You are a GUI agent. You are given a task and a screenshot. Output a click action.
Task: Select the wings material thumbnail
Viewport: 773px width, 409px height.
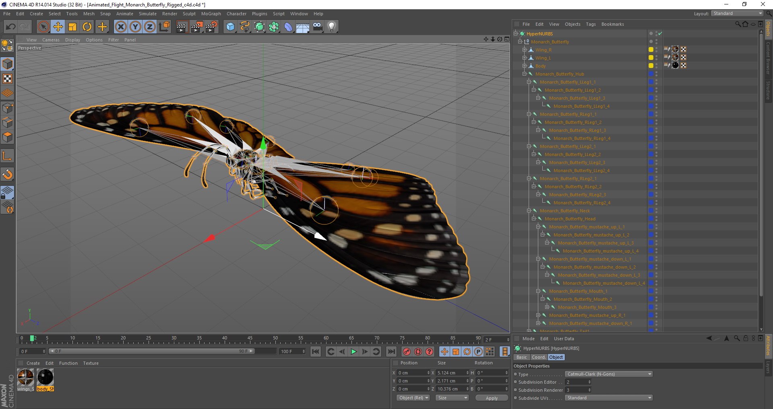point(26,377)
